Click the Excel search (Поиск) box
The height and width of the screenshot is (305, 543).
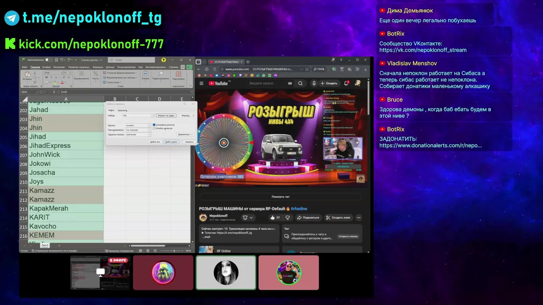132,60
